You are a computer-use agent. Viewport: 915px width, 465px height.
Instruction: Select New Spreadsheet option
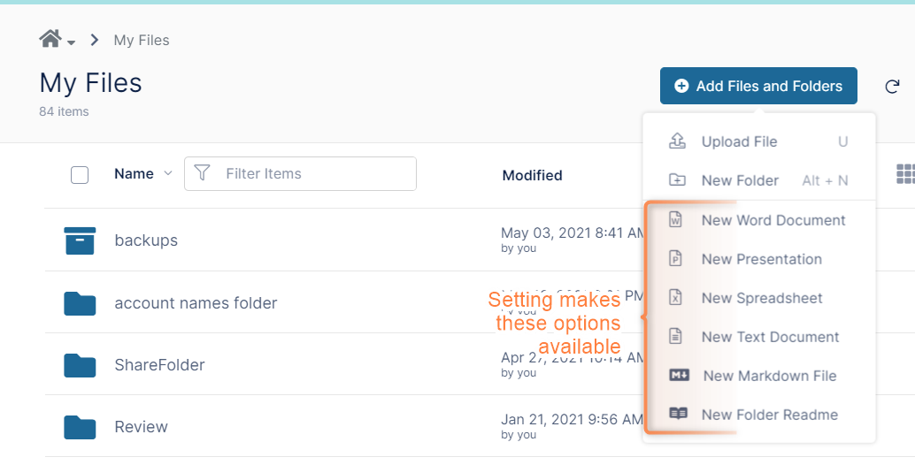[x=761, y=298]
